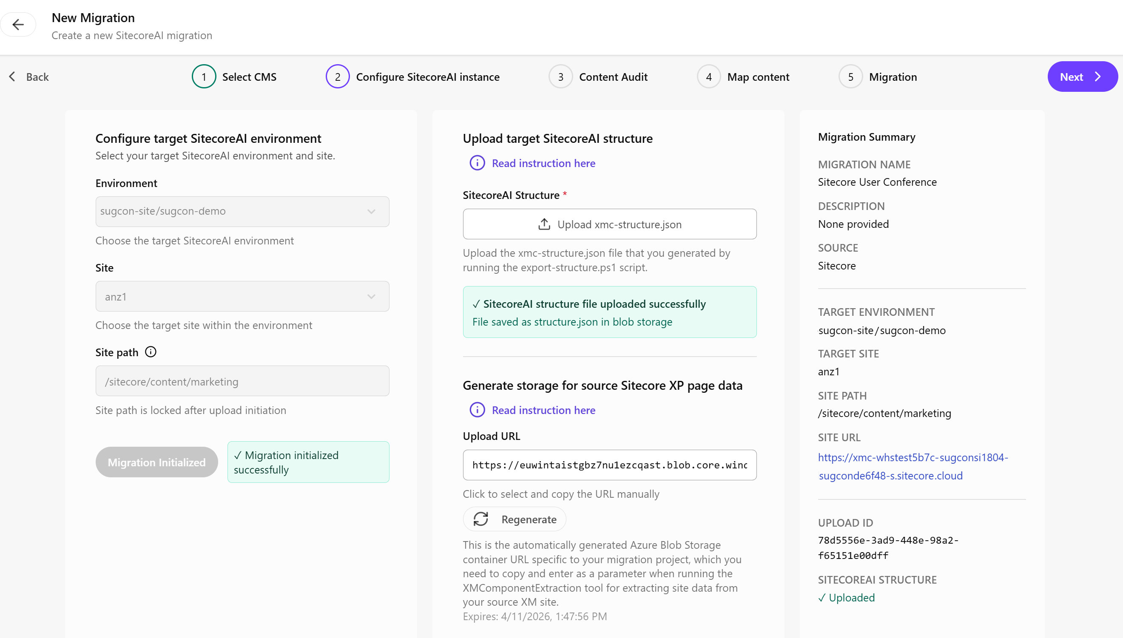
Task: Click the Next button
Action: click(1082, 77)
